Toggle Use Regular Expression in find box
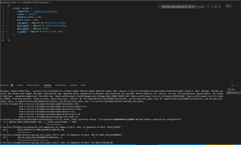 [193, 7]
